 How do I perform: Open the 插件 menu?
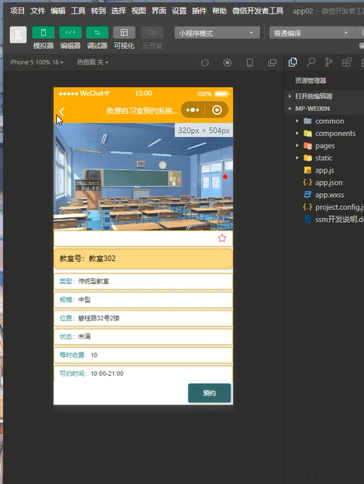pyautogui.click(x=199, y=11)
